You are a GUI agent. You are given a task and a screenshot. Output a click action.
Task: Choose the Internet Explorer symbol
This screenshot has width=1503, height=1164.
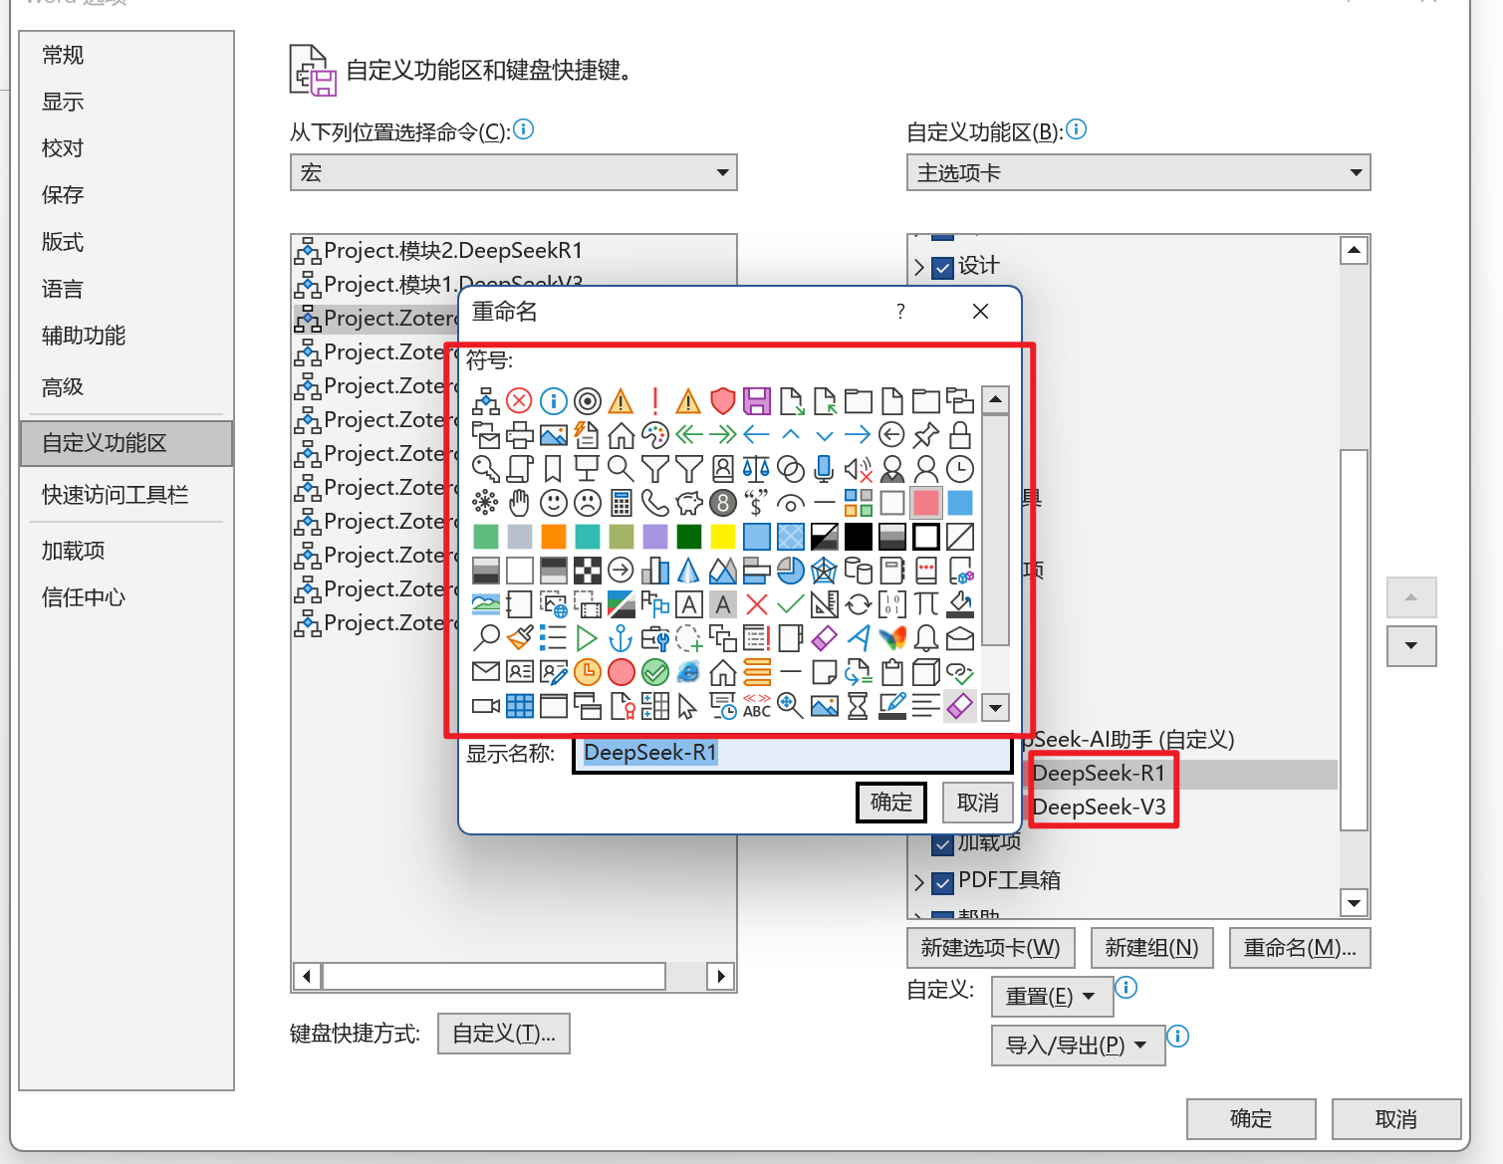(x=688, y=672)
